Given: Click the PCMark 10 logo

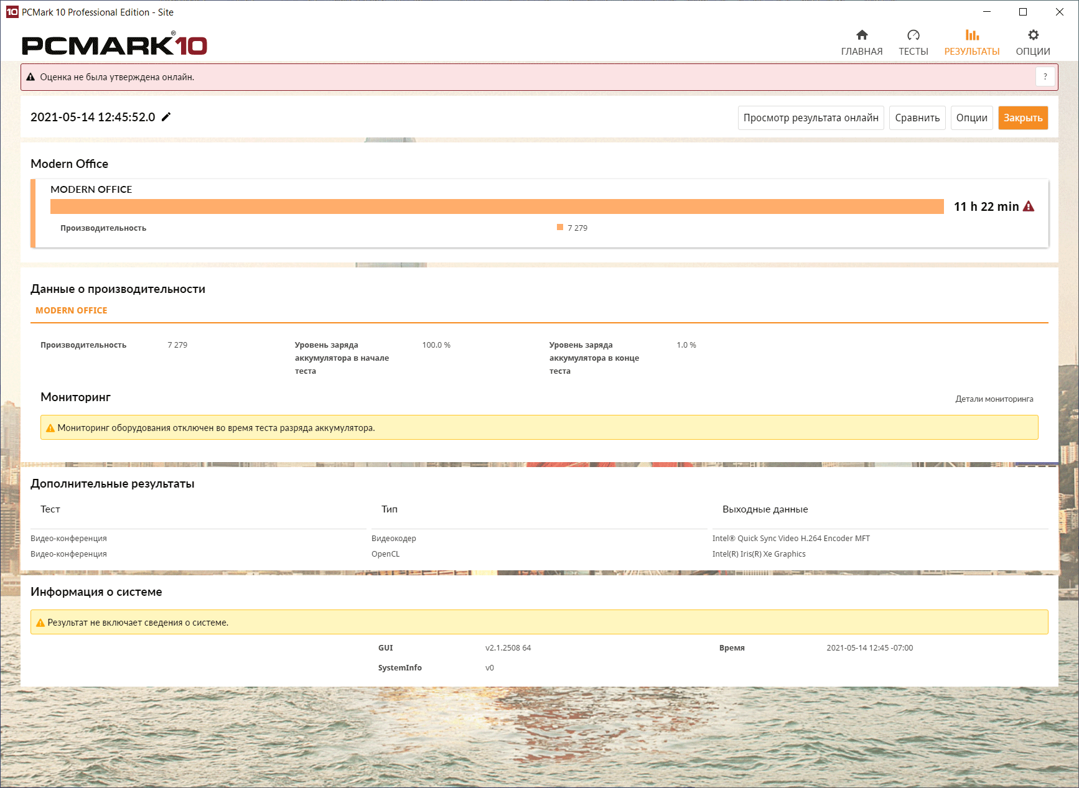Looking at the screenshot, I should point(114,44).
